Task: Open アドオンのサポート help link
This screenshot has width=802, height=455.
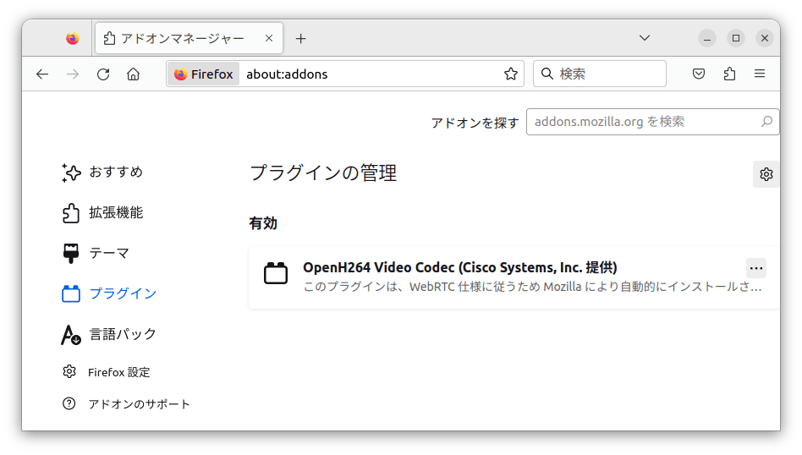Action: [126, 404]
